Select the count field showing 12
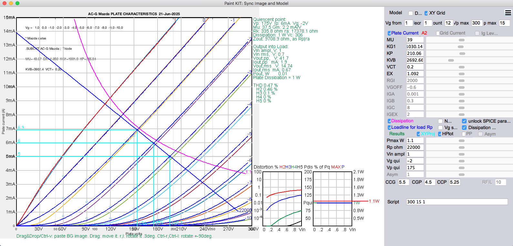Image resolution: width=513 pixels, height=246 pixels. pos(449,23)
